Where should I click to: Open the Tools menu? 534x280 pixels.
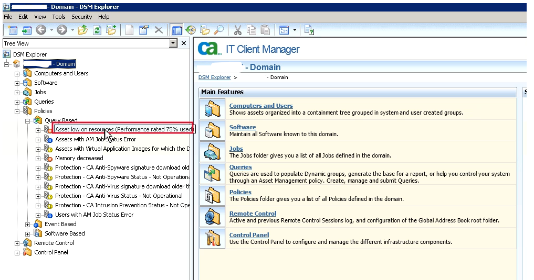[x=59, y=17]
